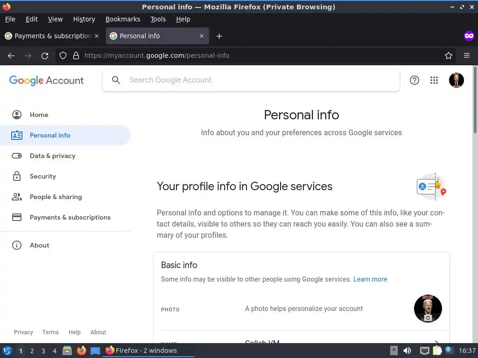The height and width of the screenshot is (358, 478).
Task: Select Personal info in sidebar
Action: point(65,135)
